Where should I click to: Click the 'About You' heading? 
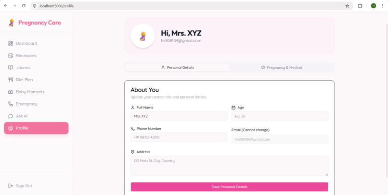point(145,90)
